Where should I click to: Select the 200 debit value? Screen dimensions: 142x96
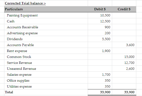[108, 33]
